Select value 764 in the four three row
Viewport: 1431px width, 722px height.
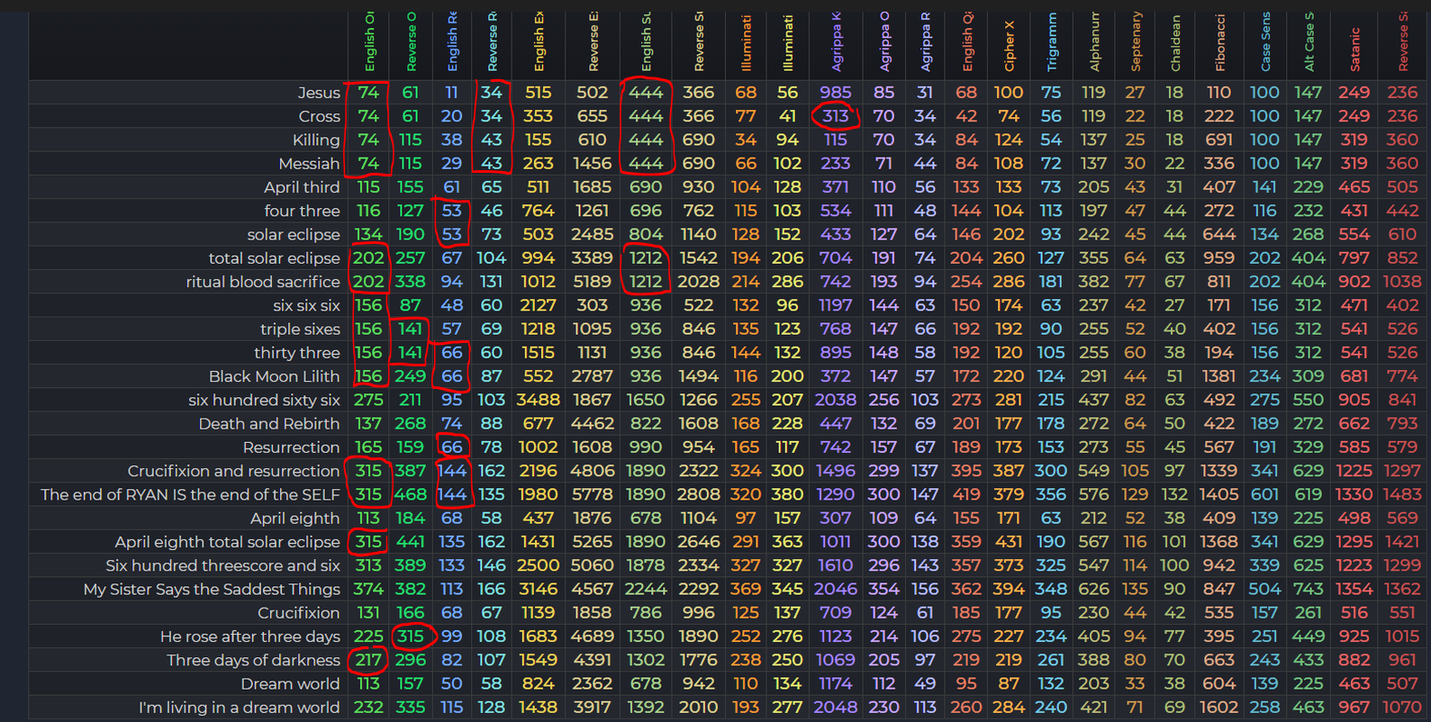click(539, 211)
